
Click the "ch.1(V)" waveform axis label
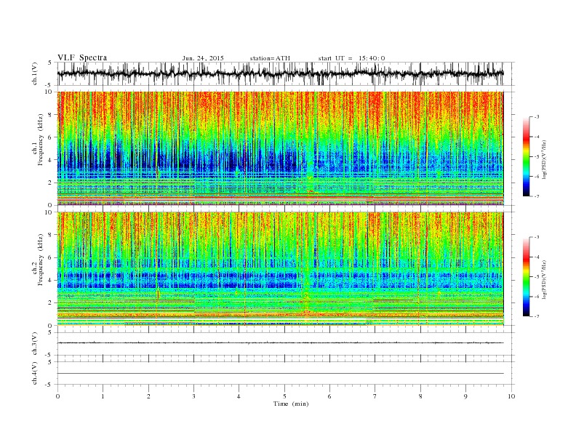[x=35, y=73]
